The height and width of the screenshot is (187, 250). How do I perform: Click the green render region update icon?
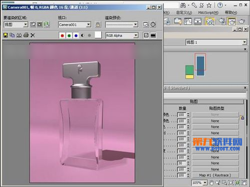coord(46,24)
